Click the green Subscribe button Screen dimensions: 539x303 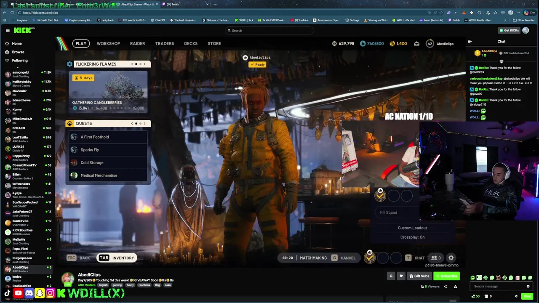pyautogui.click(x=446, y=276)
